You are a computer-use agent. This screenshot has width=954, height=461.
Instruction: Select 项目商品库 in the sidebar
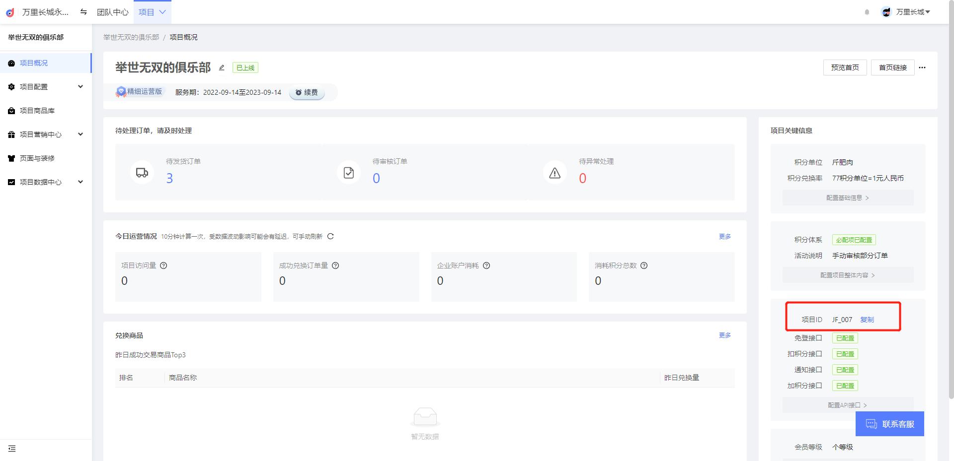point(37,111)
